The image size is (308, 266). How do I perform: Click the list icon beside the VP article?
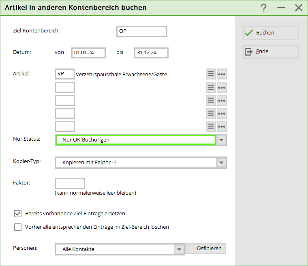click(x=211, y=74)
